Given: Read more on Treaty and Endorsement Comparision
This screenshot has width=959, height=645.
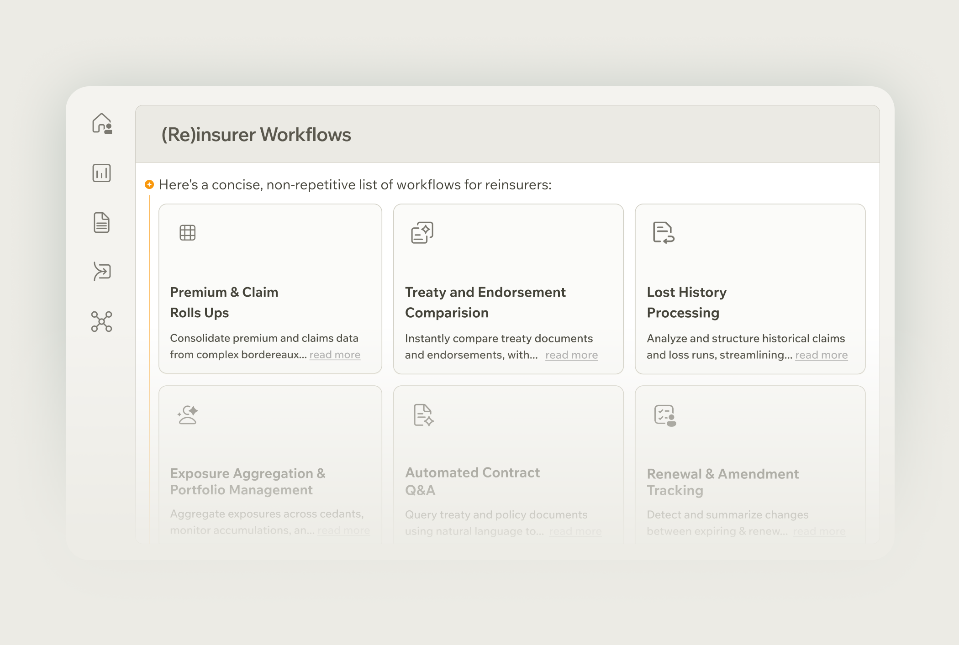Looking at the screenshot, I should (571, 355).
